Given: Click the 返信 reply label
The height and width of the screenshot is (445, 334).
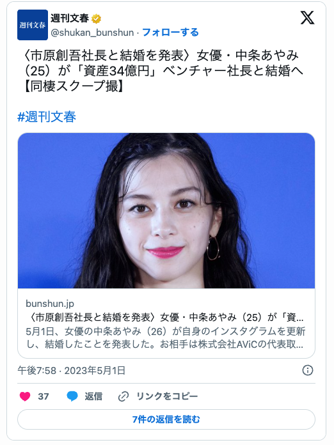Looking at the screenshot, I should coord(93,396).
